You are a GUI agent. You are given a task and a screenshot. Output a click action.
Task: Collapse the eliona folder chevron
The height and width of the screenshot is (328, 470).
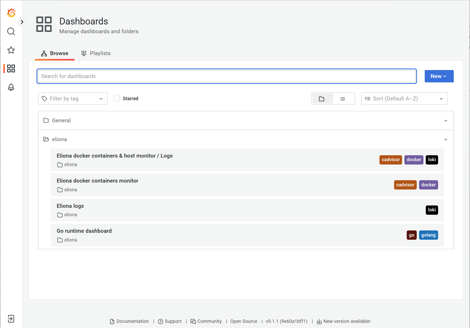point(446,139)
